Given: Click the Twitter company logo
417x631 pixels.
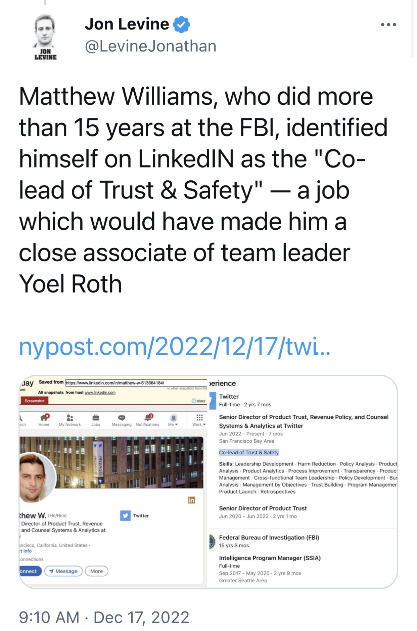Looking at the screenshot, I should click(125, 515).
